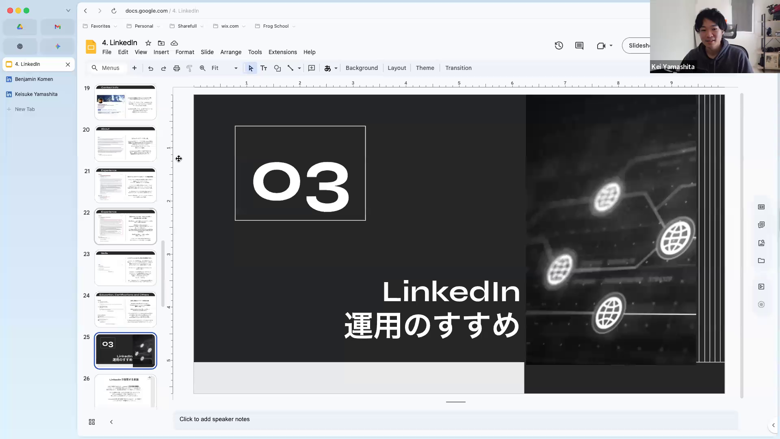Print the presentation
The image size is (780, 439).
pyautogui.click(x=177, y=68)
